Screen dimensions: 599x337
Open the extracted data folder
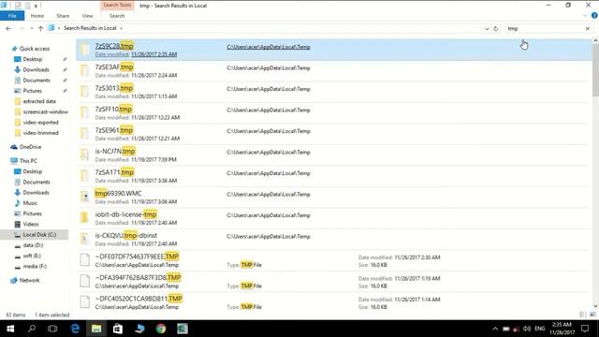[39, 101]
